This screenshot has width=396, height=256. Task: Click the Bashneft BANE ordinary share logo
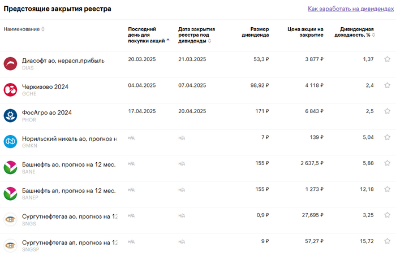point(10,168)
